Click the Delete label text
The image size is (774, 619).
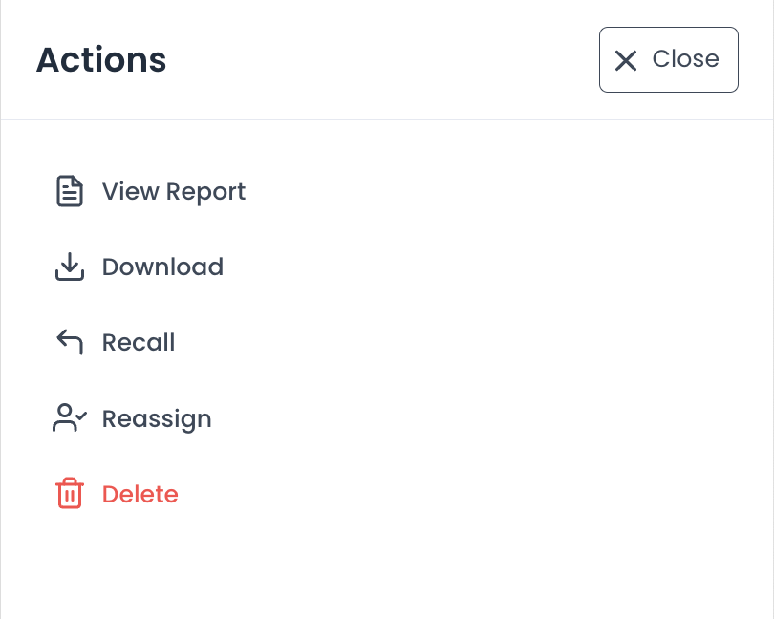coord(140,494)
